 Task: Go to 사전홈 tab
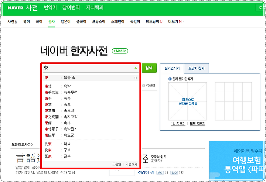tap(13, 21)
